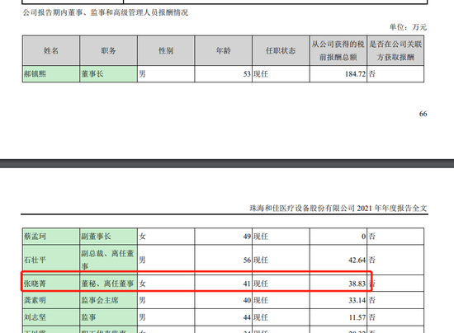Select the name cell 刘志坚

click(x=51, y=317)
